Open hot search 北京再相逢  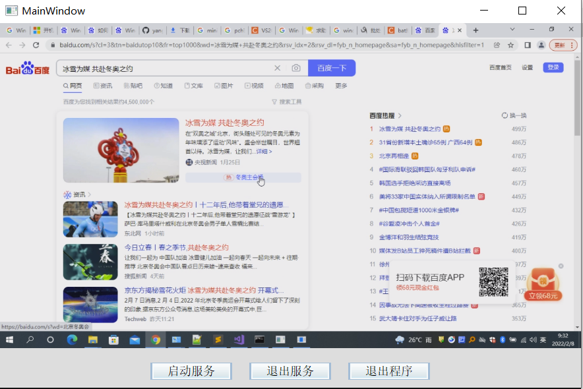(x=394, y=156)
